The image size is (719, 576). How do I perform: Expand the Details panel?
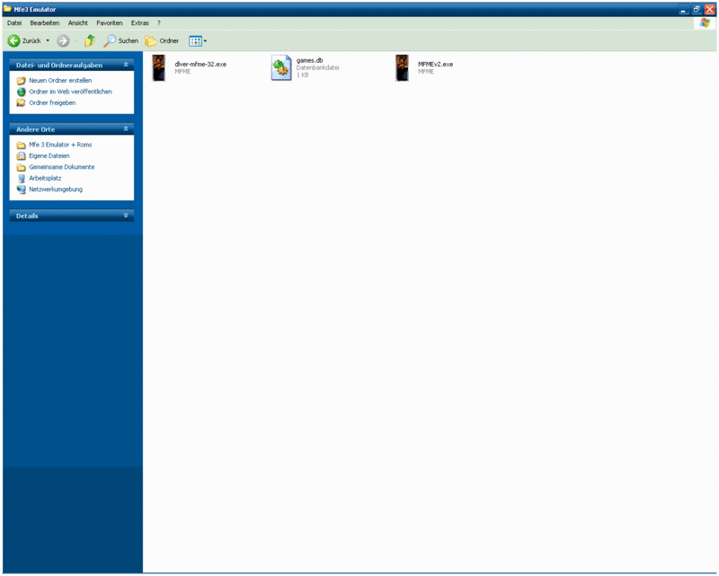pos(126,215)
